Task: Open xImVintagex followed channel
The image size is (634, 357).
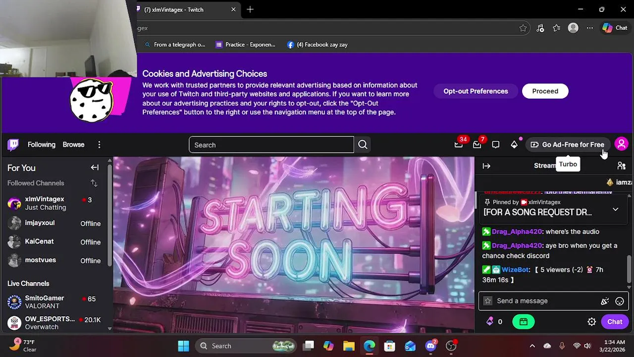Action: [x=53, y=203]
